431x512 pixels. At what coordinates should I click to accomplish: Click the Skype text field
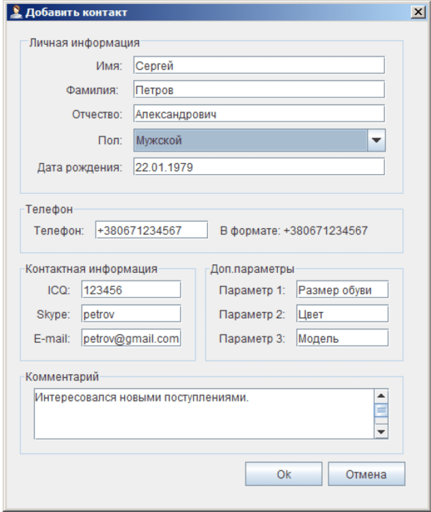tap(131, 314)
